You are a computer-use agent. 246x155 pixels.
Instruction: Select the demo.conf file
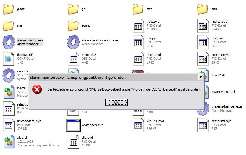coord(9,59)
